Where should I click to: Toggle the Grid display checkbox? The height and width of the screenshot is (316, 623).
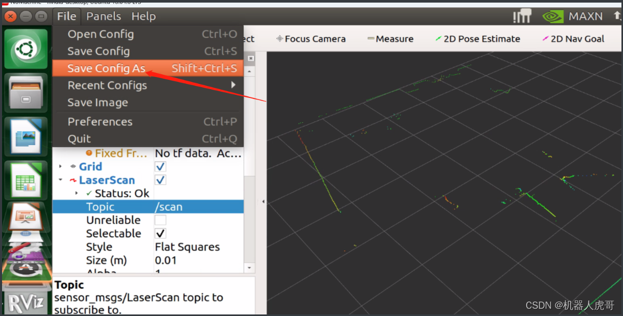point(160,166)
